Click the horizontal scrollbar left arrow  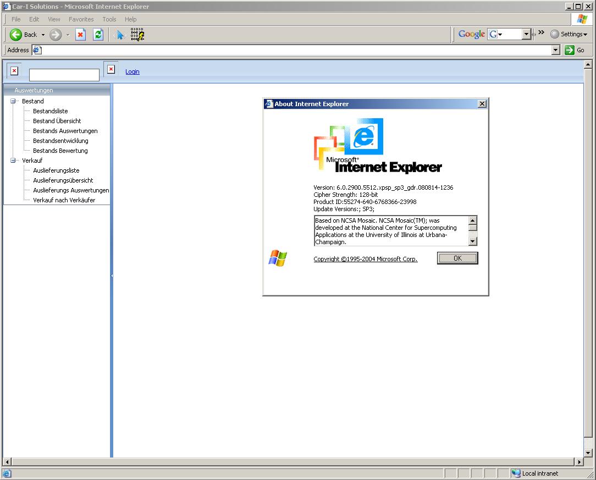point(7,462)
